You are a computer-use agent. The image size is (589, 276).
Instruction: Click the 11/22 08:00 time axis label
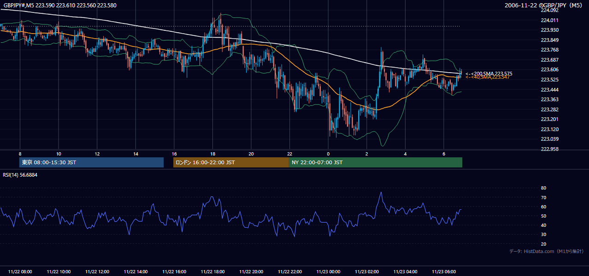point(20,271)
